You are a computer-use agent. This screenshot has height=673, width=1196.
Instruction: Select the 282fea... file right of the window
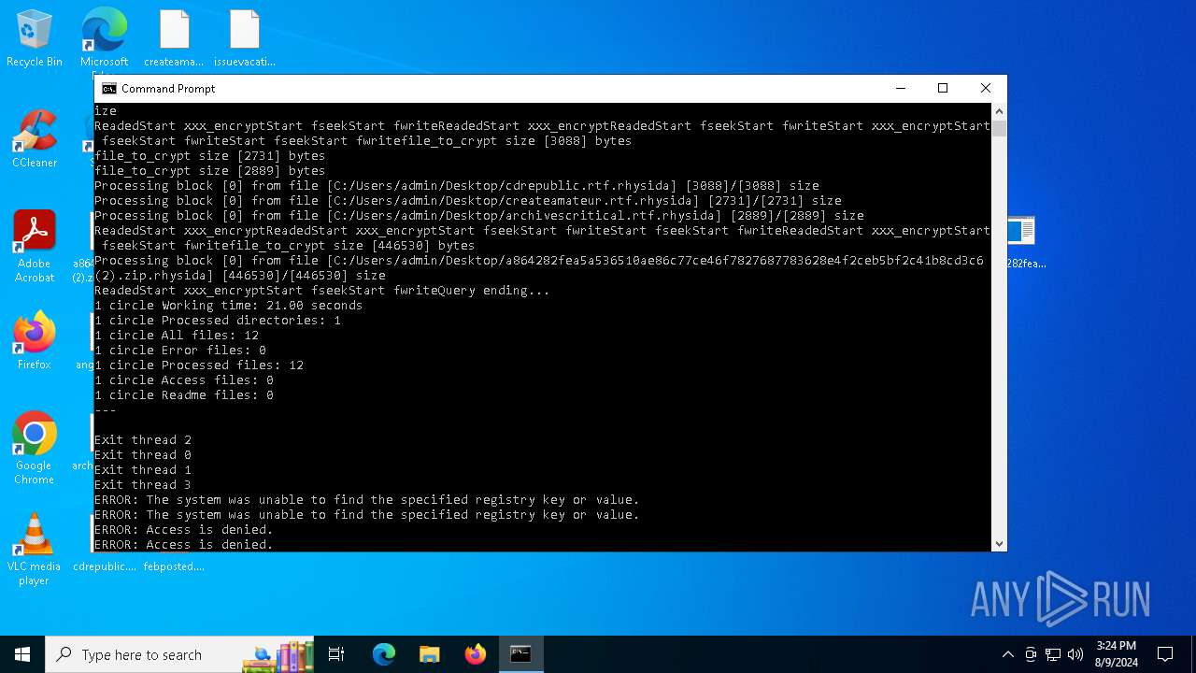[x=1024, y=242]
